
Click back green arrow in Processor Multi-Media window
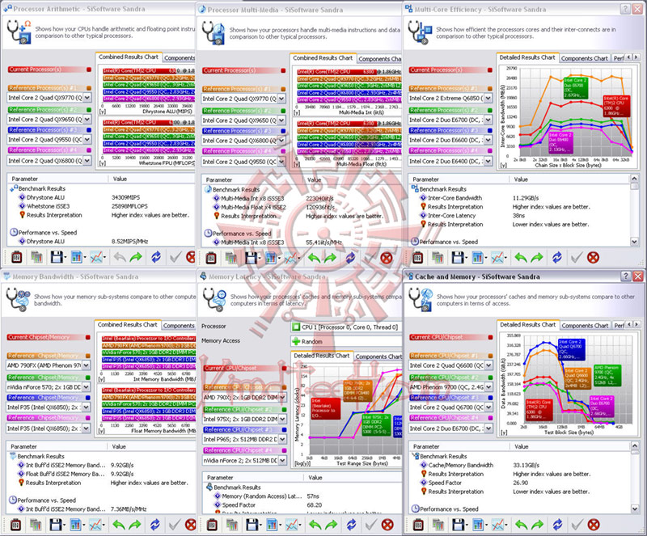pyautogui.click(x=314, y=259)
